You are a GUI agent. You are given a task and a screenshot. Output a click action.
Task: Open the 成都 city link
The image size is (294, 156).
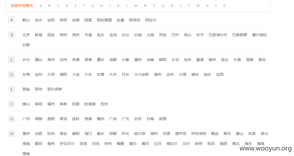coord(113,60)
